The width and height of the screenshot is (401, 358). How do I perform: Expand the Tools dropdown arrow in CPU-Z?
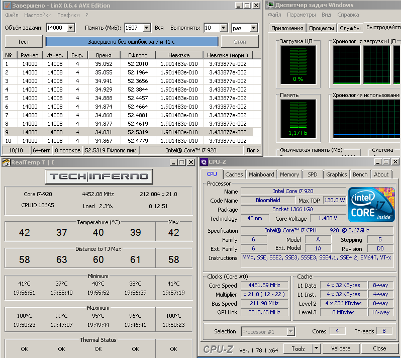pos(316,348)
